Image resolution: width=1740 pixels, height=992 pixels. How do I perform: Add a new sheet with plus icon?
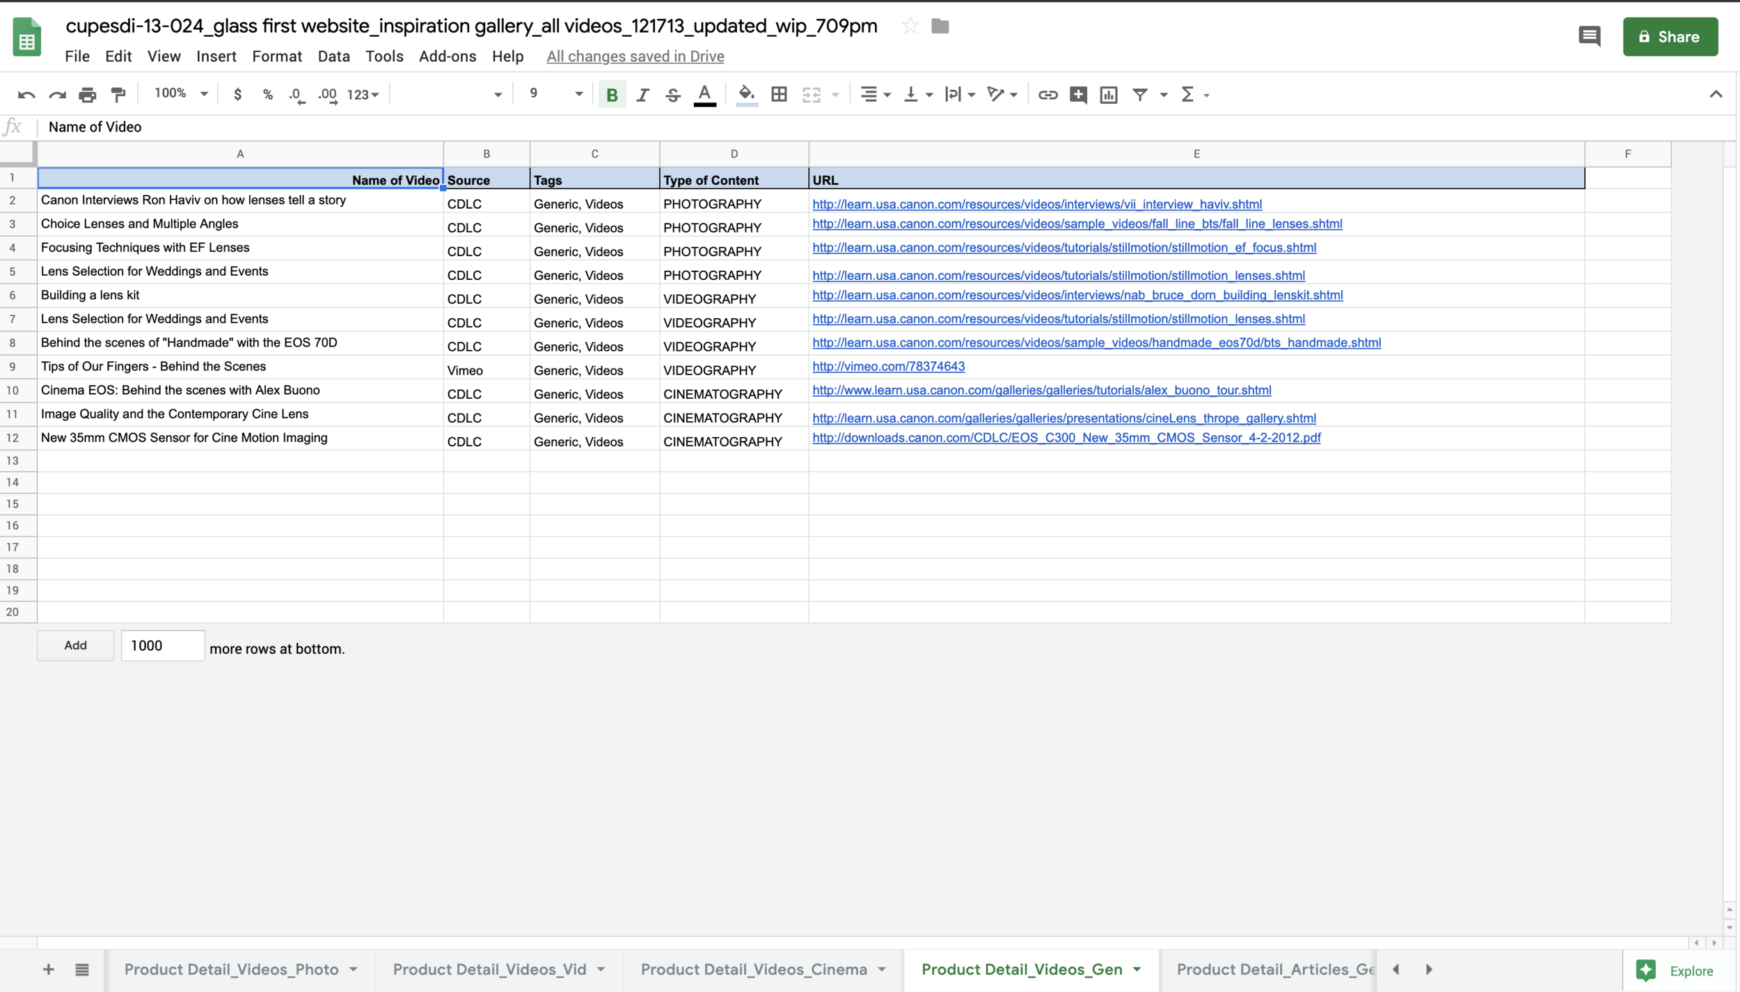(48, 969)
